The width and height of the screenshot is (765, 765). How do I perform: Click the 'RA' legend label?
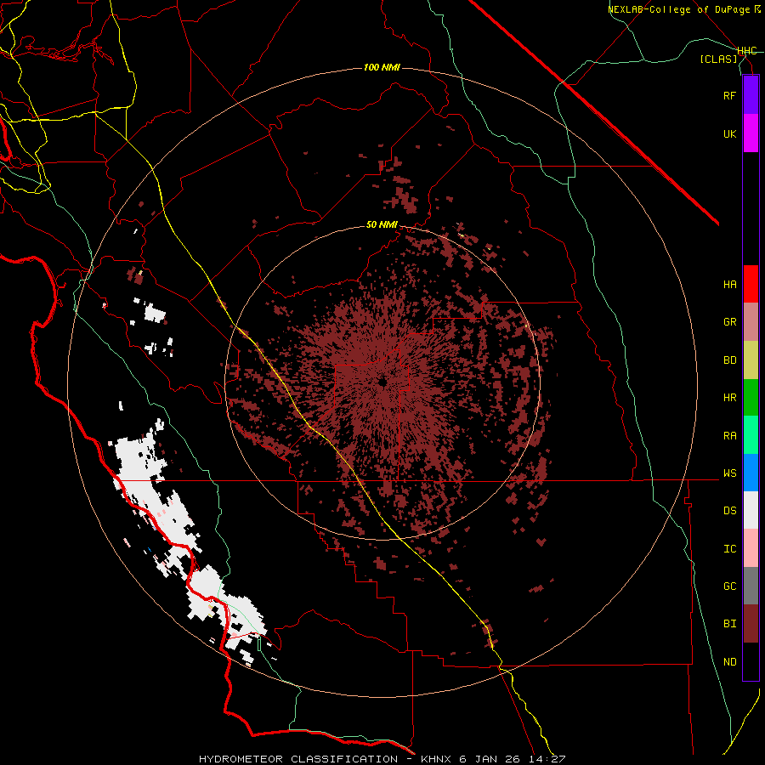729,436
